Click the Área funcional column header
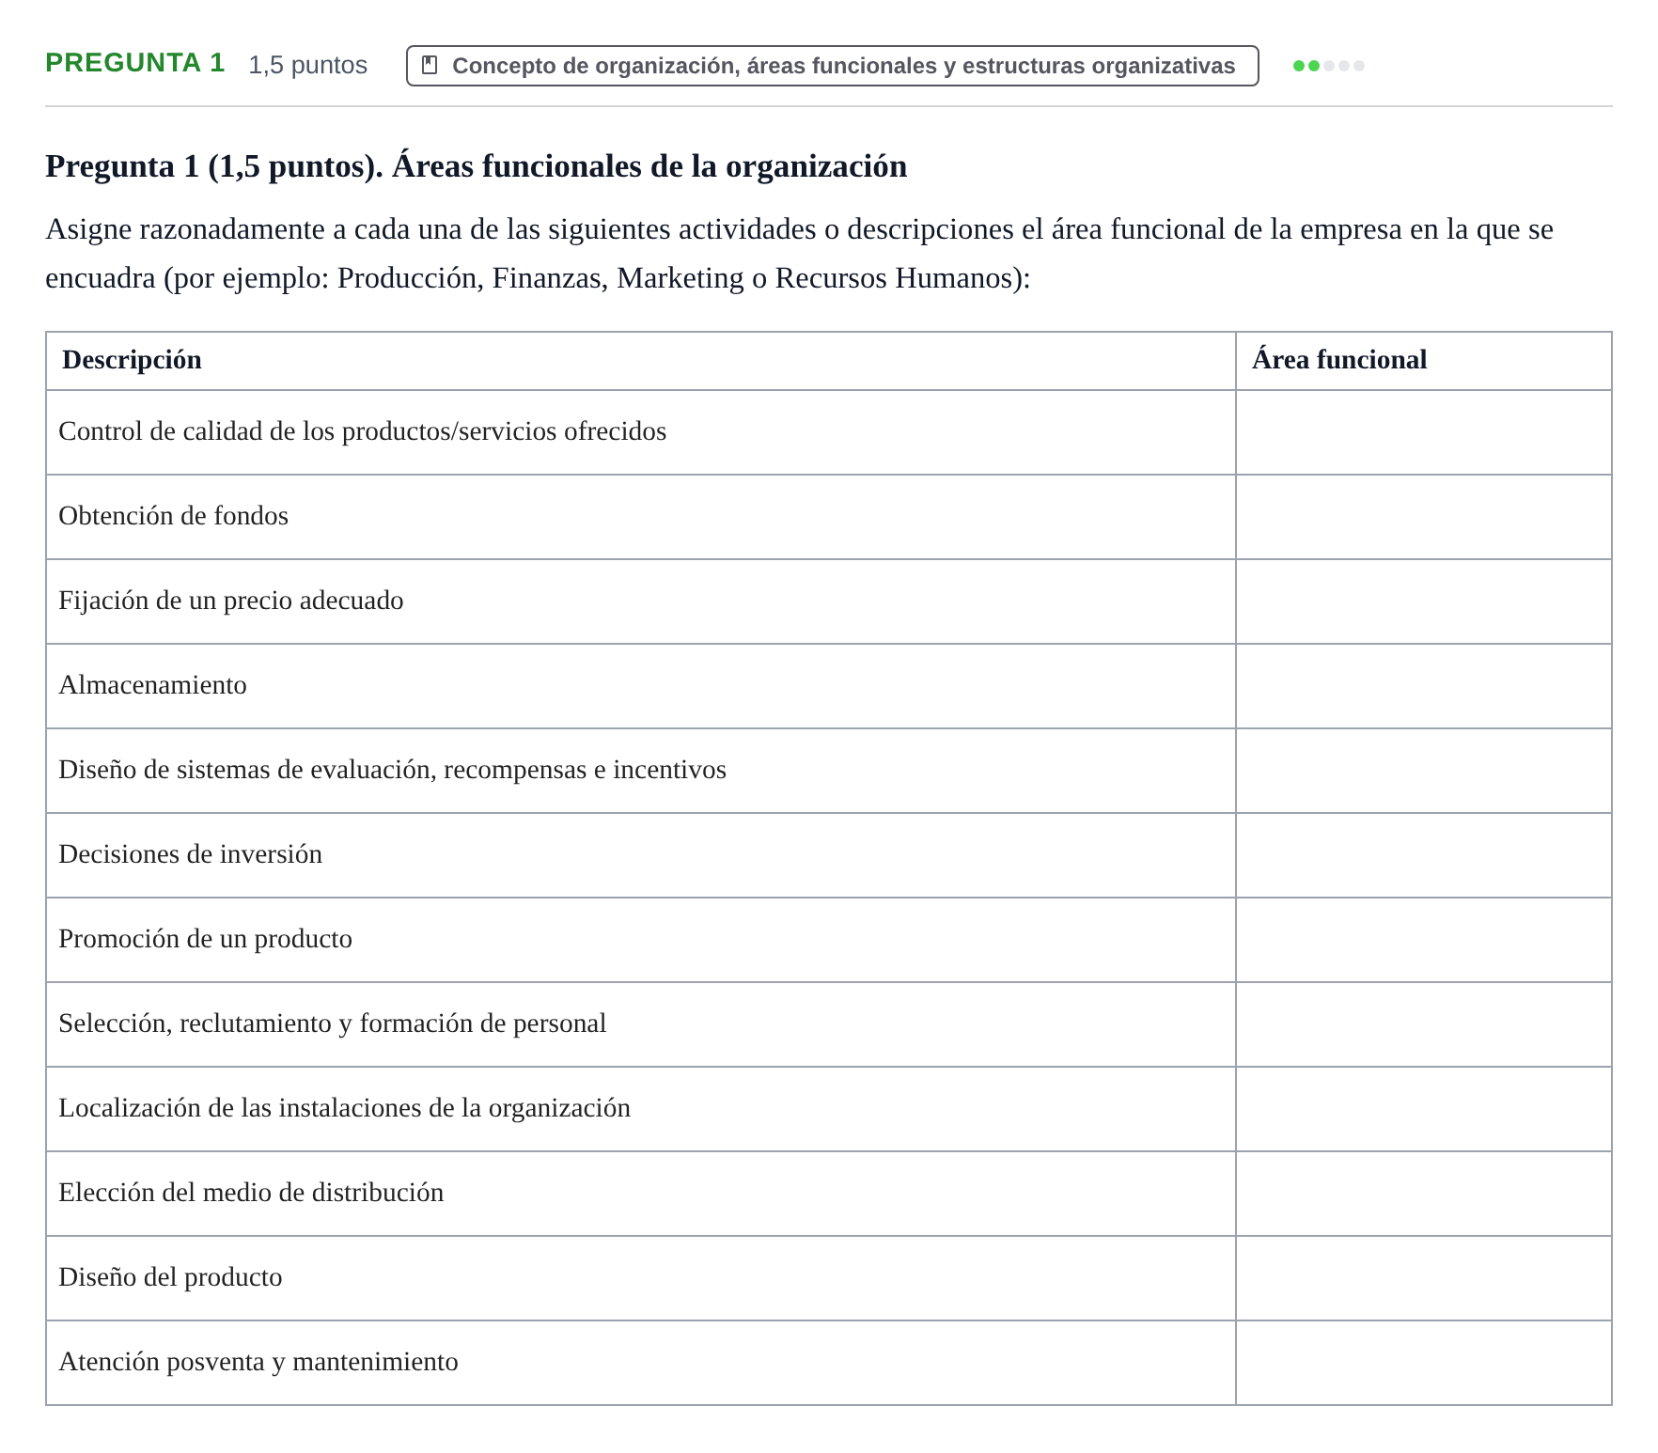This screenshot has height=1453, width=1658. 1339,360
